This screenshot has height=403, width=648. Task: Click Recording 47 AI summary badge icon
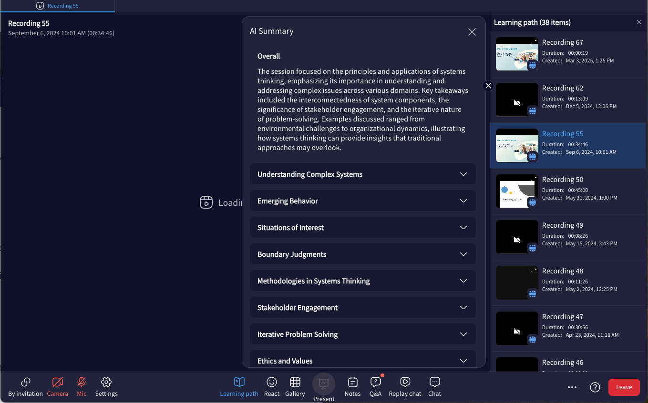tap(533, 340)
